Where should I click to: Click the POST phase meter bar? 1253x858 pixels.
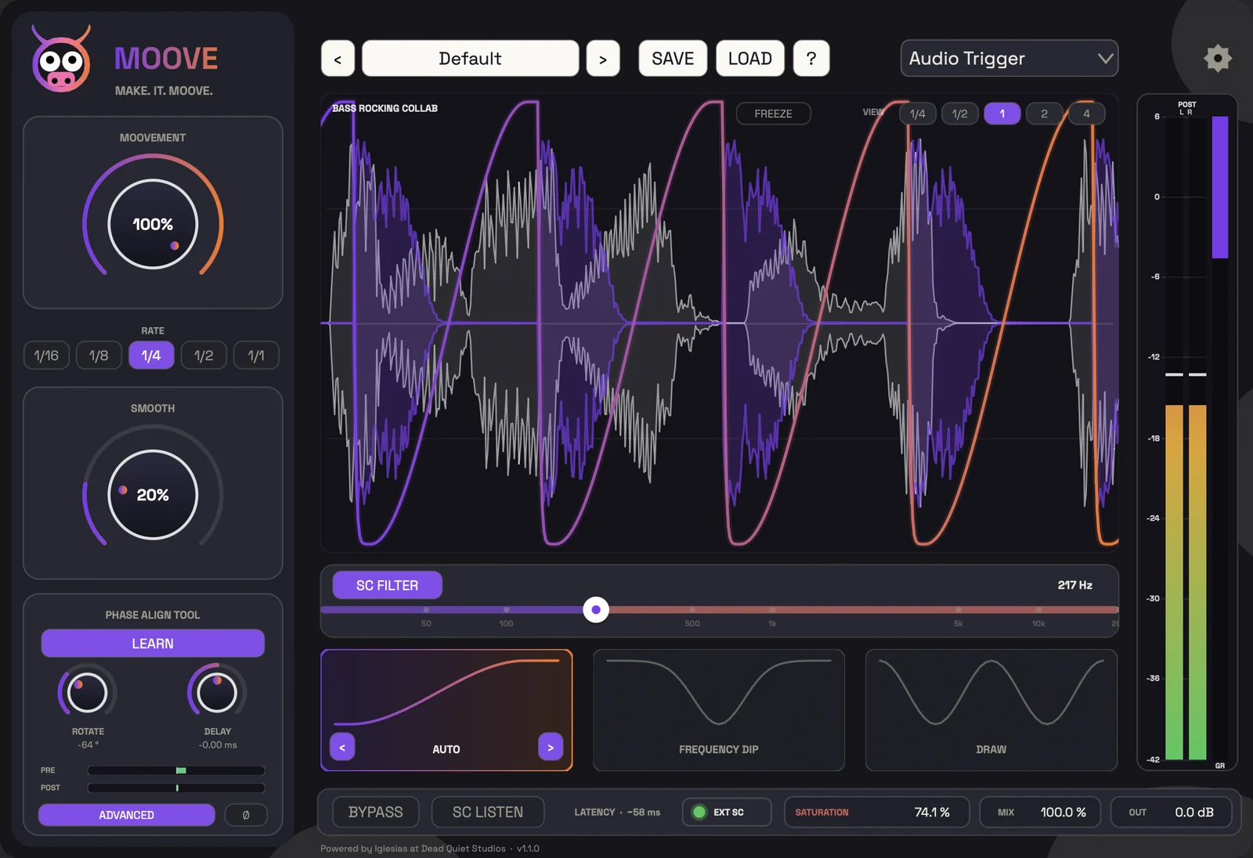coord(176,788)
